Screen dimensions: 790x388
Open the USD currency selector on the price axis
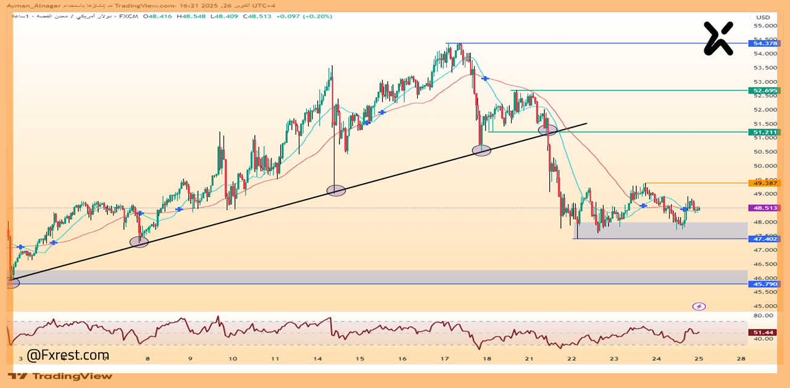point(763,17)
